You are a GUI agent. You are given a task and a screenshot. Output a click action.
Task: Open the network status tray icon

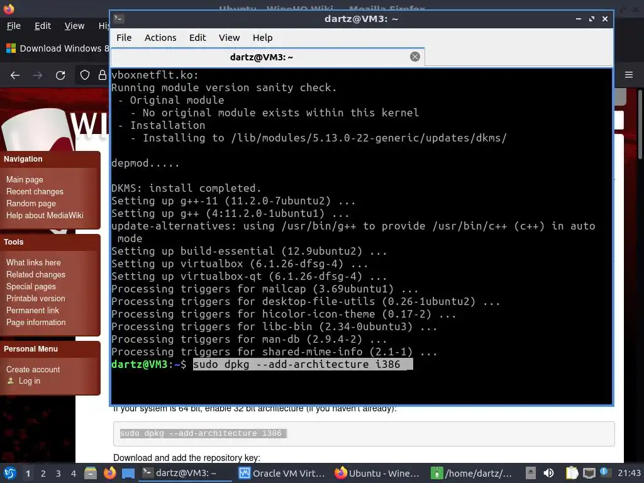[x=589, y=473]
